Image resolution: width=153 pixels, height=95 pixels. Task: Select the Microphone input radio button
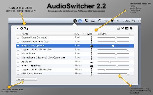point(18,54)
